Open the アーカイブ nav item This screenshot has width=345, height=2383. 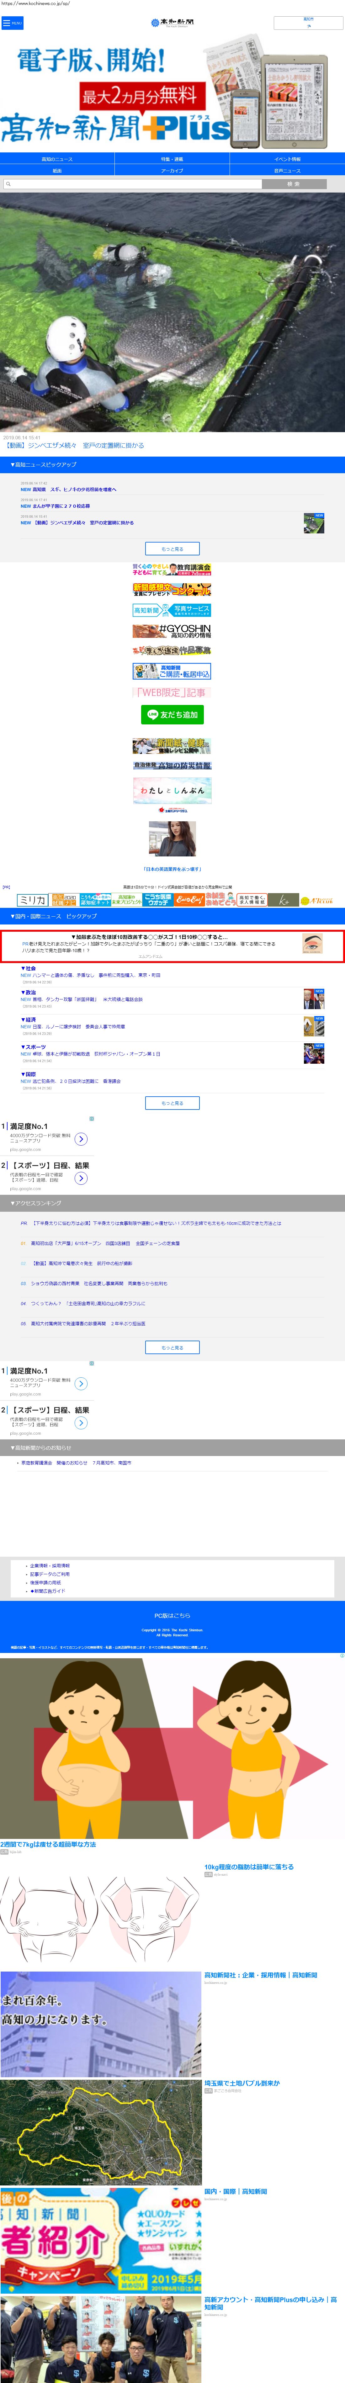(172, 170)
